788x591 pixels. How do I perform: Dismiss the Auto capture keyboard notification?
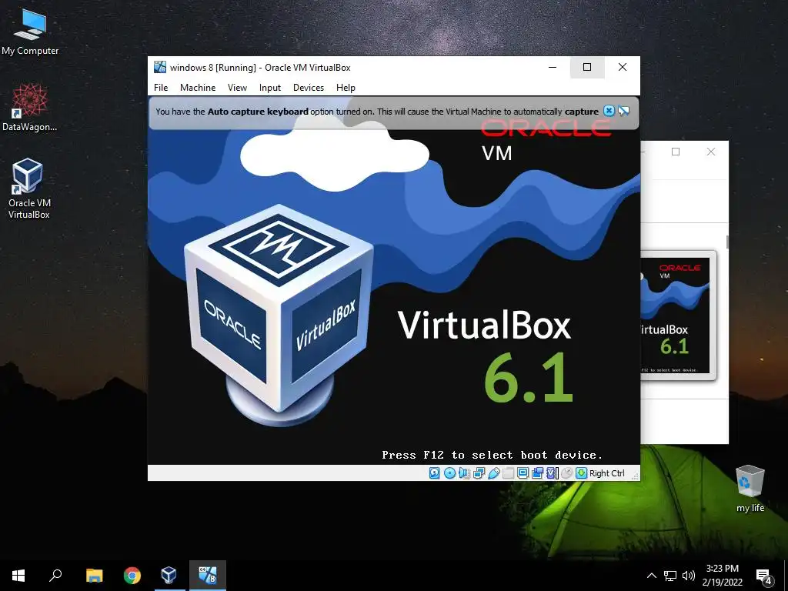(x=609, y=111)
